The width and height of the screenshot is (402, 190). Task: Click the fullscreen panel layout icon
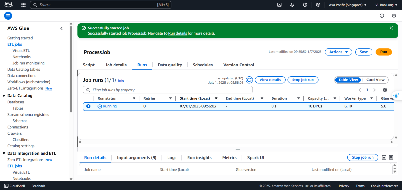391,157
